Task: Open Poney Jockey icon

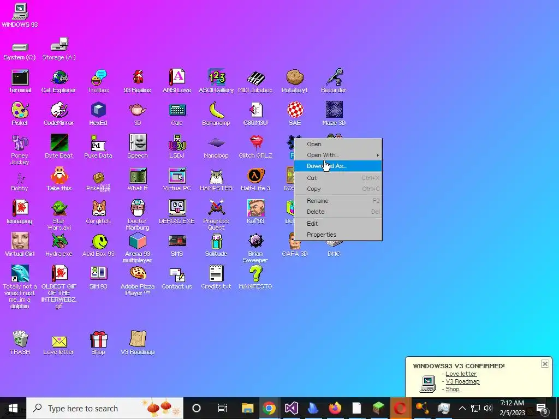Action: tap(20, 149)
